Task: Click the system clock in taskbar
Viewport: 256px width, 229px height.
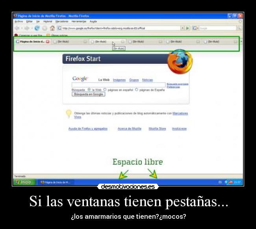Action: [237, 182]
